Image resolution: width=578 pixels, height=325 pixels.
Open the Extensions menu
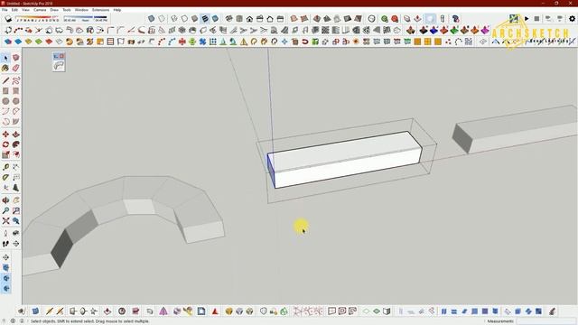tap(100, 10)
